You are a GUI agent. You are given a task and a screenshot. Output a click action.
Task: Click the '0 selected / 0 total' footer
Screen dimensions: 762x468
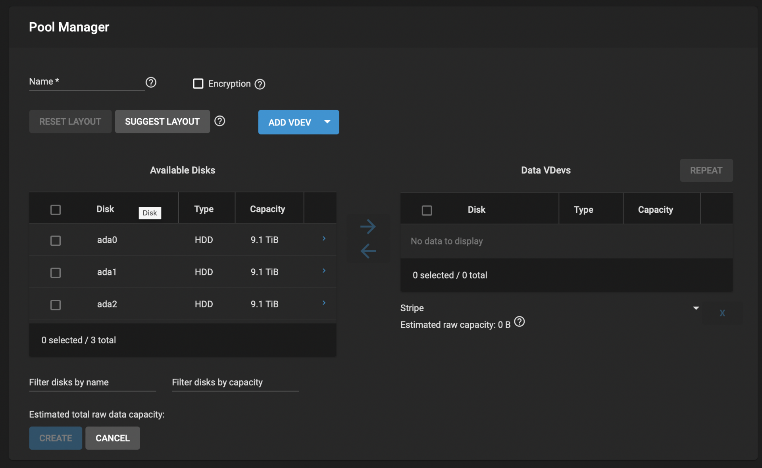tap(450, 275)
